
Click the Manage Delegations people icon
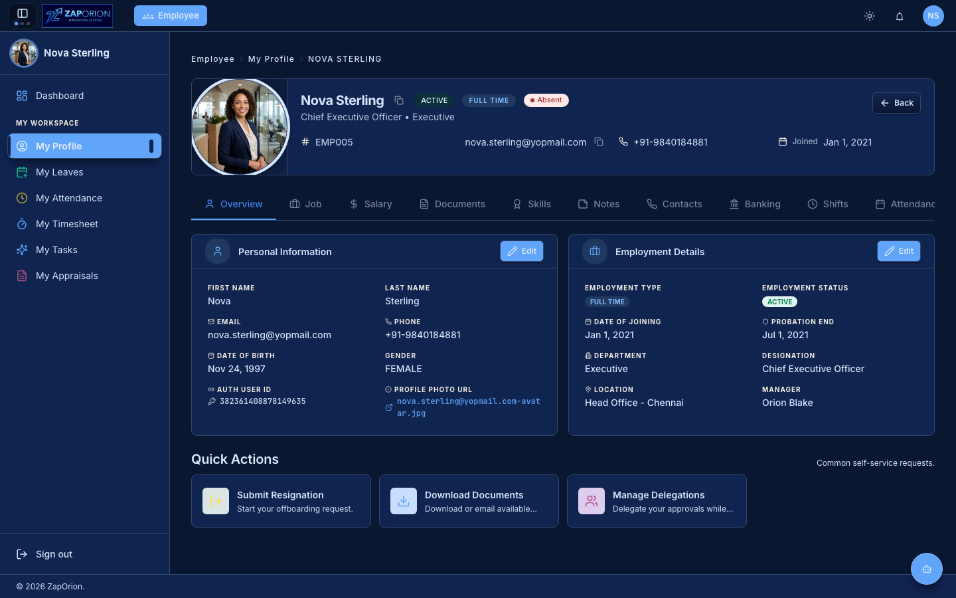click(592, 501)
